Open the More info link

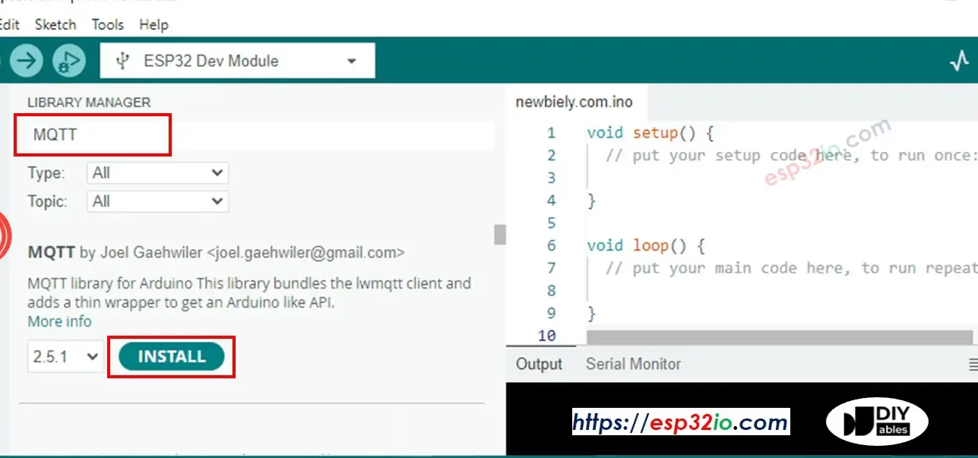click(x=59, y=321)
